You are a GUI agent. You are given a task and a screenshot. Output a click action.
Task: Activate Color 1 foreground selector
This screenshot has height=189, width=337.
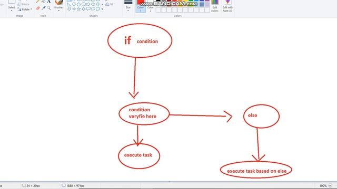[141, 6]
